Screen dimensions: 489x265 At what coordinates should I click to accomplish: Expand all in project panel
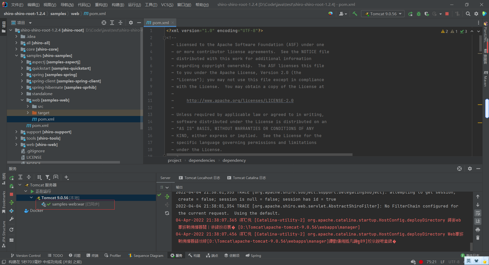[x=112, y=23]
